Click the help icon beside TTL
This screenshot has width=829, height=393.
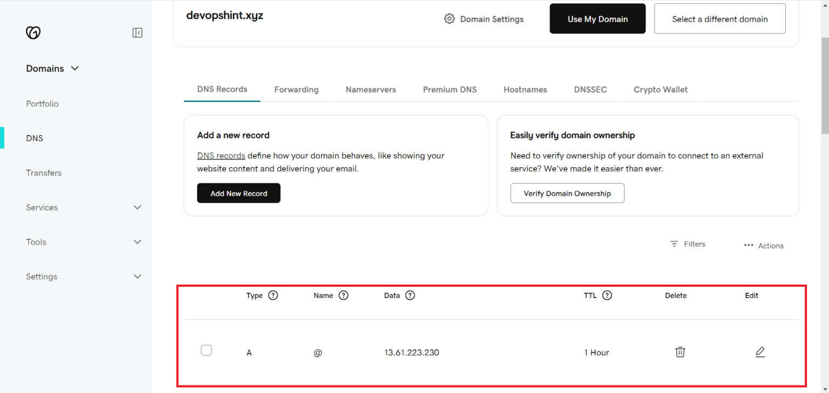607,295
